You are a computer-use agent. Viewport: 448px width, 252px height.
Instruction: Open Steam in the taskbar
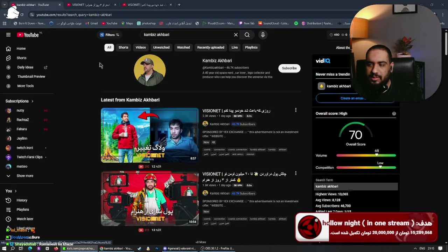click(139, 248)
